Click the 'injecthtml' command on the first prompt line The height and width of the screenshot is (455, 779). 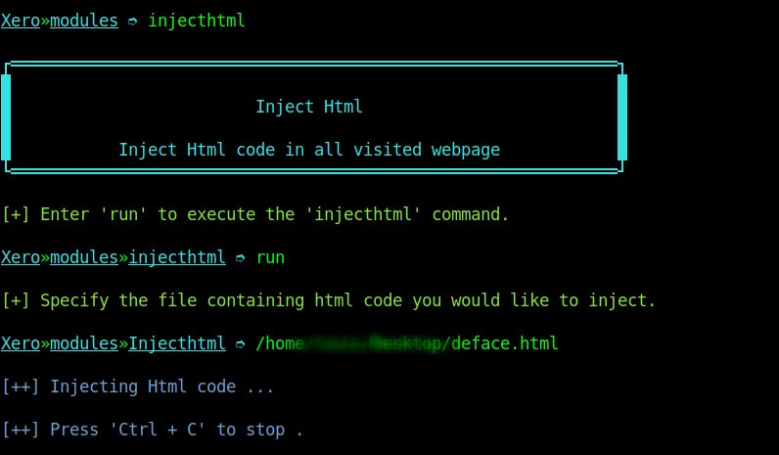(196, 21)
